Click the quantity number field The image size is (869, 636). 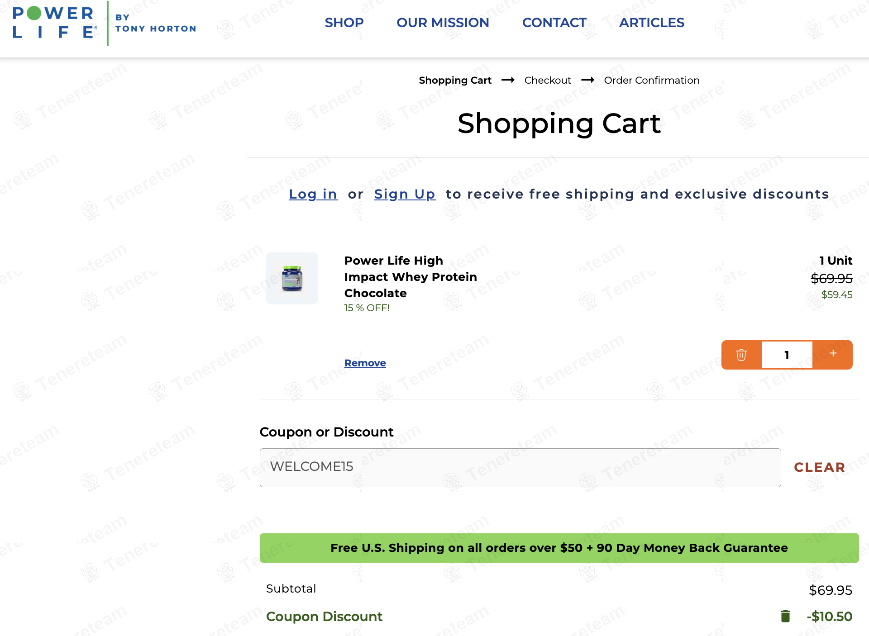click(787, 355)
